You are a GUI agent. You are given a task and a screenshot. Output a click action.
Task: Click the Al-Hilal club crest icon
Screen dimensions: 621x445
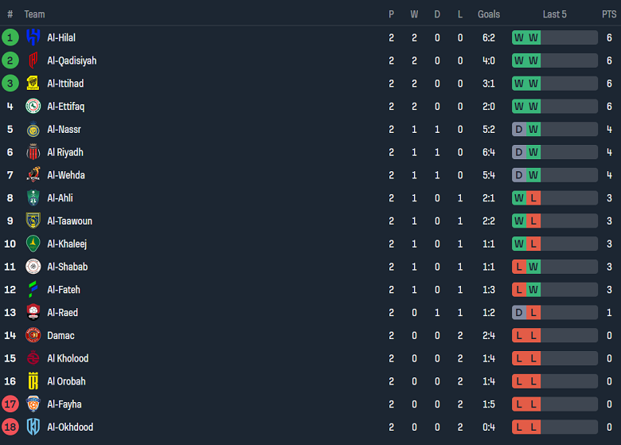[x=33, y=37]
